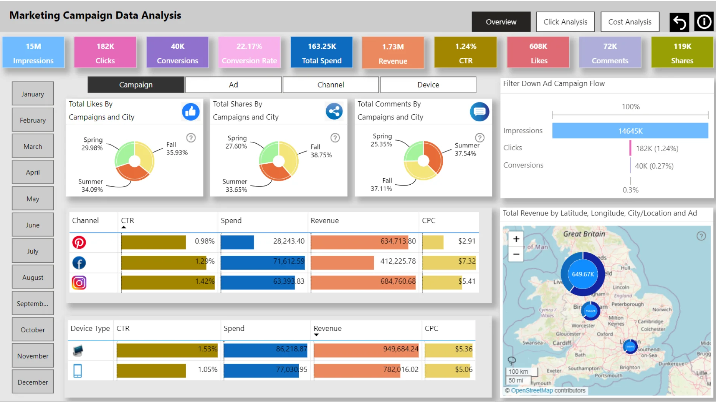Select the Channel tab

tap(331, 85)
